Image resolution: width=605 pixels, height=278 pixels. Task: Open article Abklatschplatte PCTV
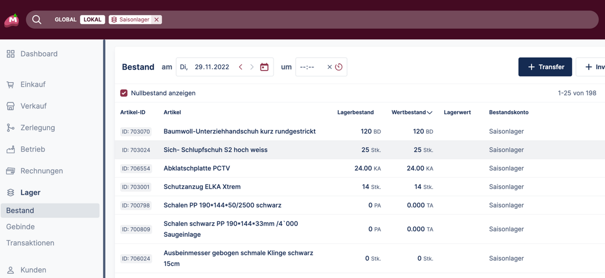pyautogui.click(x=197, y=168)
